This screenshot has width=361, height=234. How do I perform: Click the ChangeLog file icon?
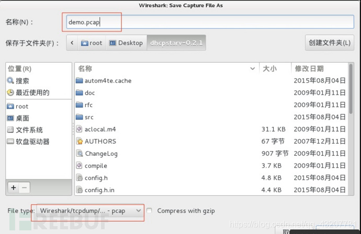click(x=80, y=154)
